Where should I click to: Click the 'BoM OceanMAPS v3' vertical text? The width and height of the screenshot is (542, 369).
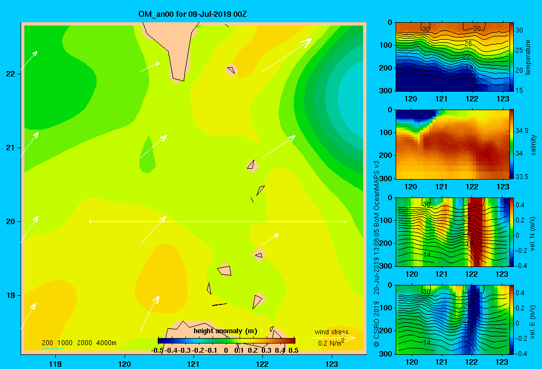coord(377,194)
